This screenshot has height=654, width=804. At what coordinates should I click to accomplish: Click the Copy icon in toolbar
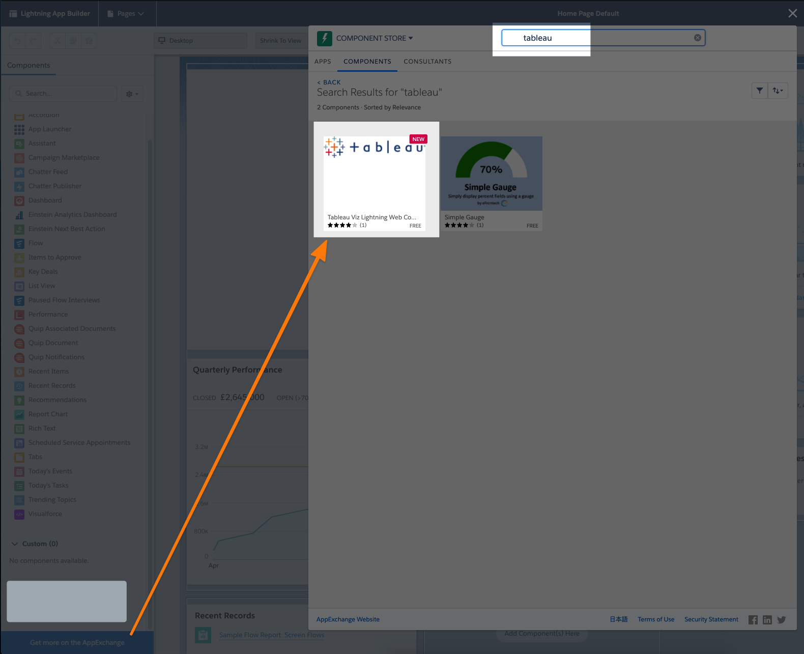click(x=73, y=41)
